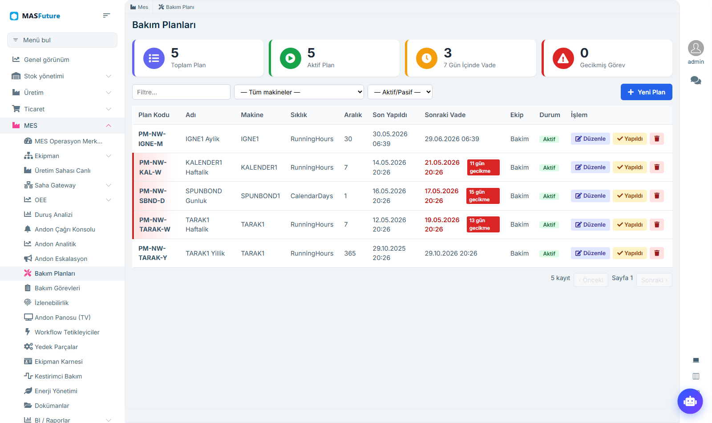The image size is (712, 423).
Task: Collapse the sidebar using hamburger icon
Action: (106, 16)
